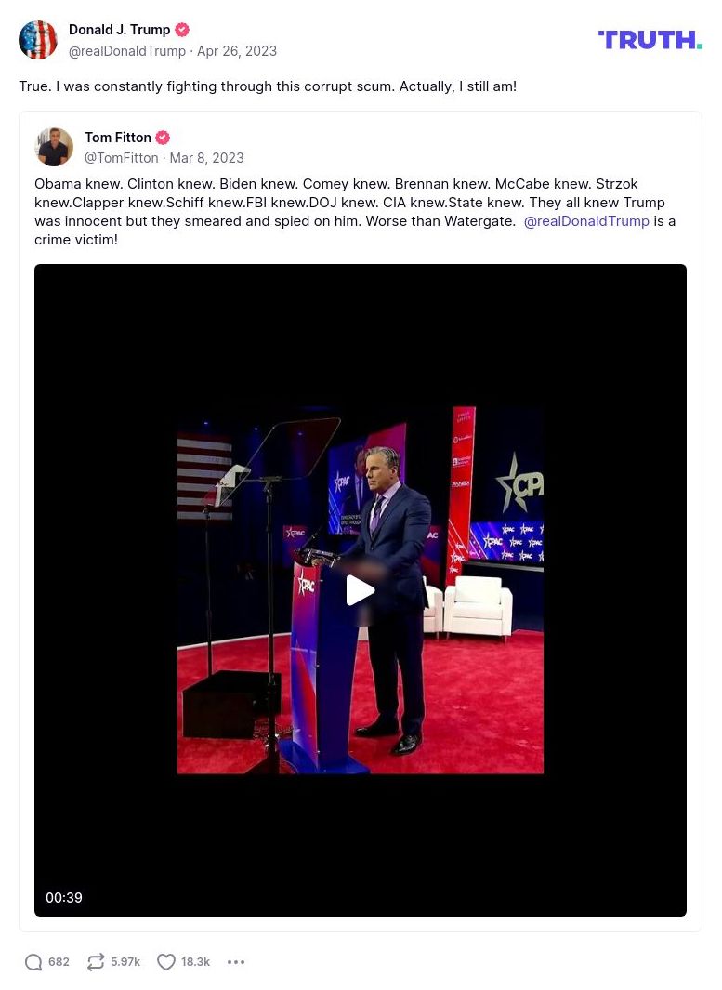Screen dimensions: 722x990
Task: Click the 18.3k likes count
Action: (x=195, y=961)
